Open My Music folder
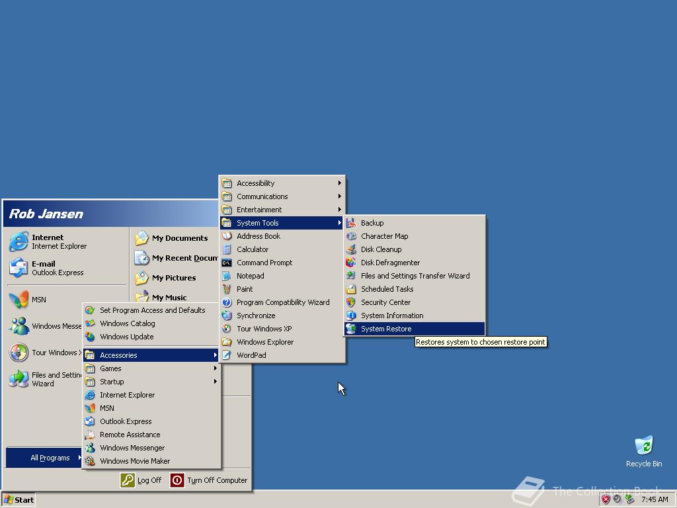 coord(175,297)
